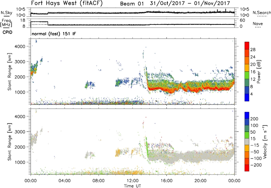
Task: Pick the bright blue bottom power colorbar segment
Action: coord(247,97)
